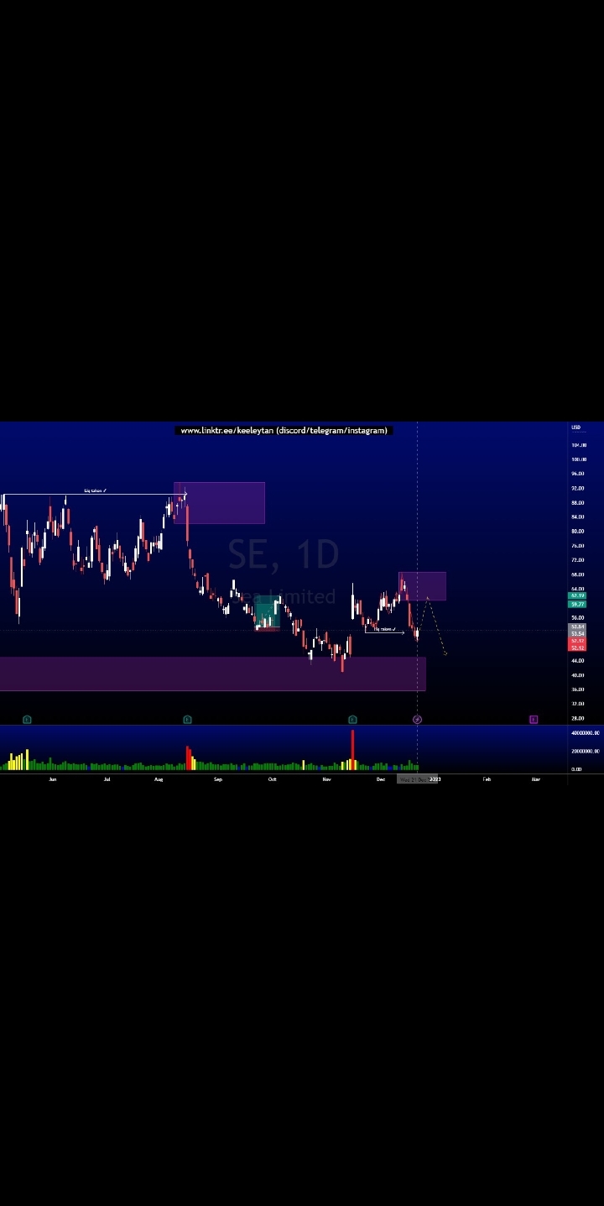Click the 44.00 level on the price axis
This screenshot has width=604, height=1206.
click(578, 661)
